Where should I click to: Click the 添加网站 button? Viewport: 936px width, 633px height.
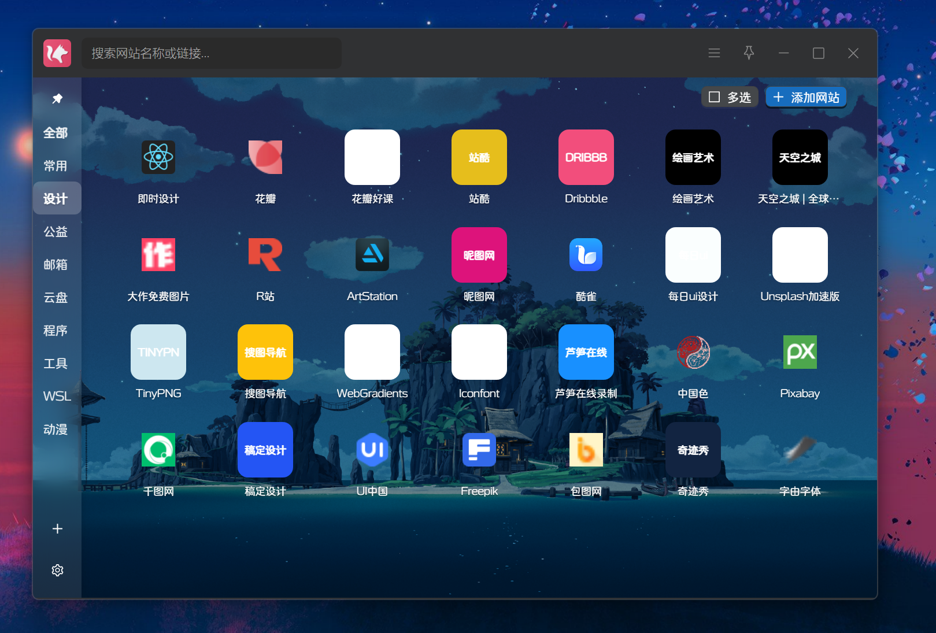pyautogui.click(x=806, y=97)
